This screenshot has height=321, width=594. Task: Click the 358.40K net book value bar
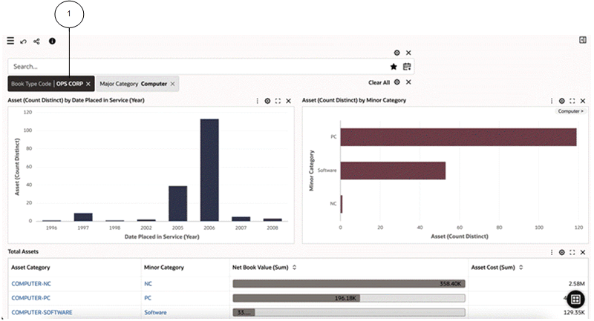click(x=349, y=284)
